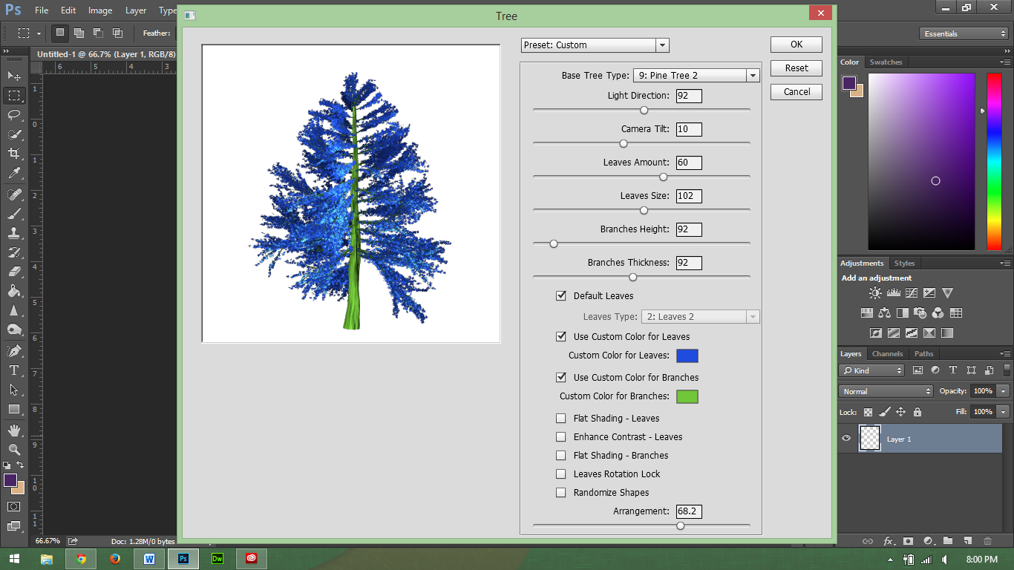Click Cancel in the Tree dialog
The height and width of the screenshot is (570, 1014).
coord(797,92)
